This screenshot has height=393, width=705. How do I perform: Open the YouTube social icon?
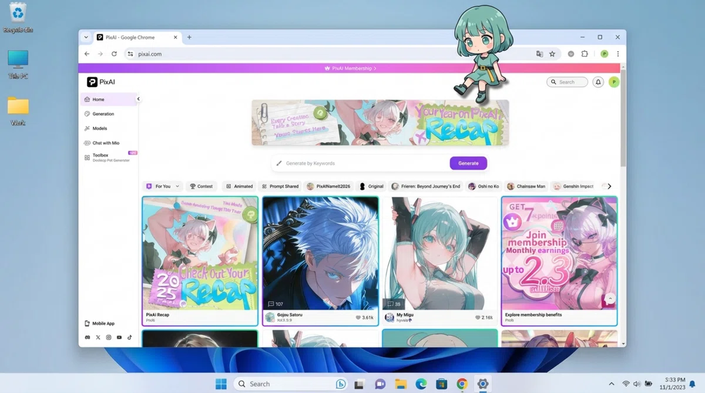(119, 337)
